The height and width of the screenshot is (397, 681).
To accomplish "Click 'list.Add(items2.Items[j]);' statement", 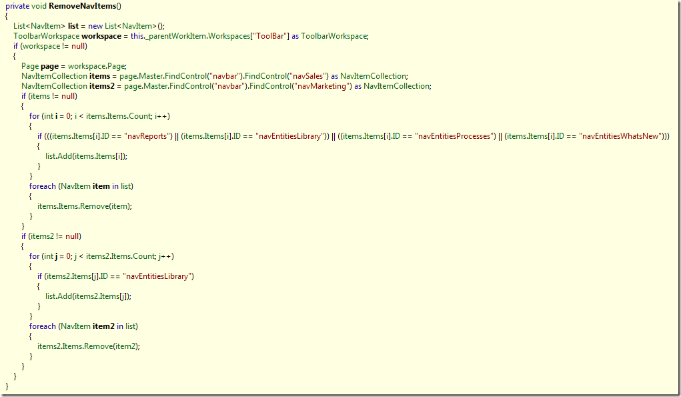I will (88, 296).
